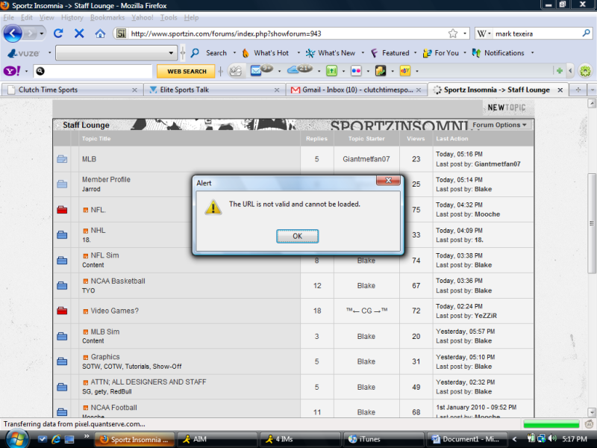Click the Yahoo toolbar pencil edit icon
This screenshot has height=448, width=597.
pos(236,71)
